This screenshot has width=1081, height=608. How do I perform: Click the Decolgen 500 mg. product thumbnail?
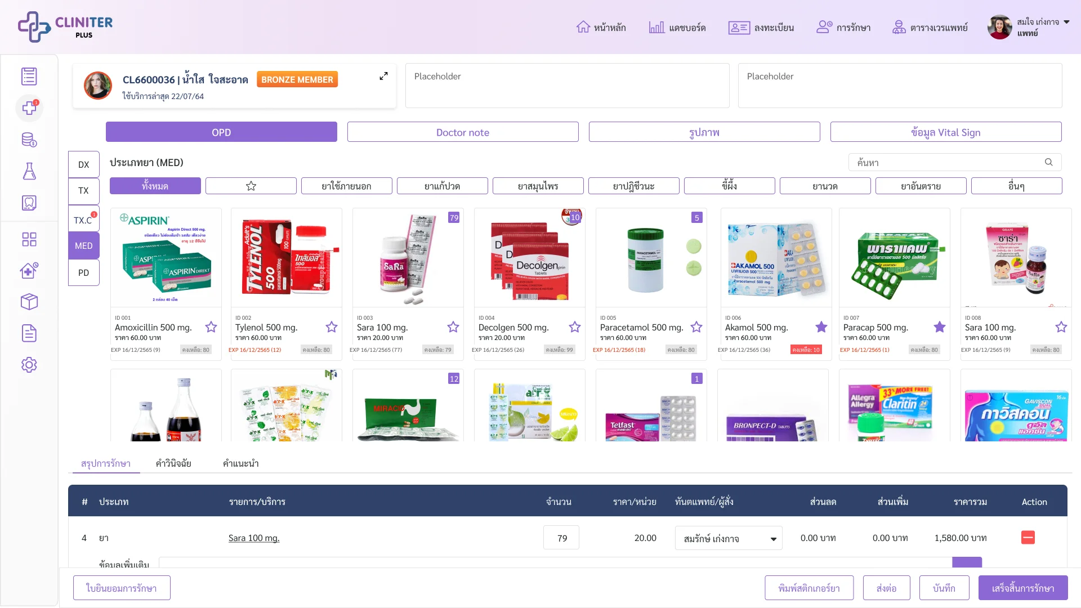click(530, 257)
